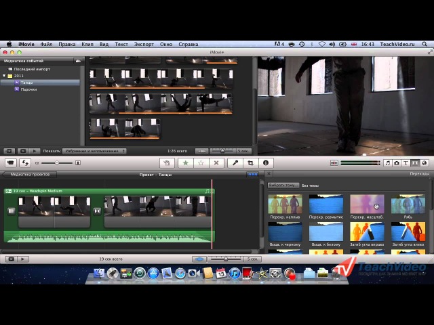Adjust the project thumbnail duration slider
The image size is (434, 325).
point(226,259)
